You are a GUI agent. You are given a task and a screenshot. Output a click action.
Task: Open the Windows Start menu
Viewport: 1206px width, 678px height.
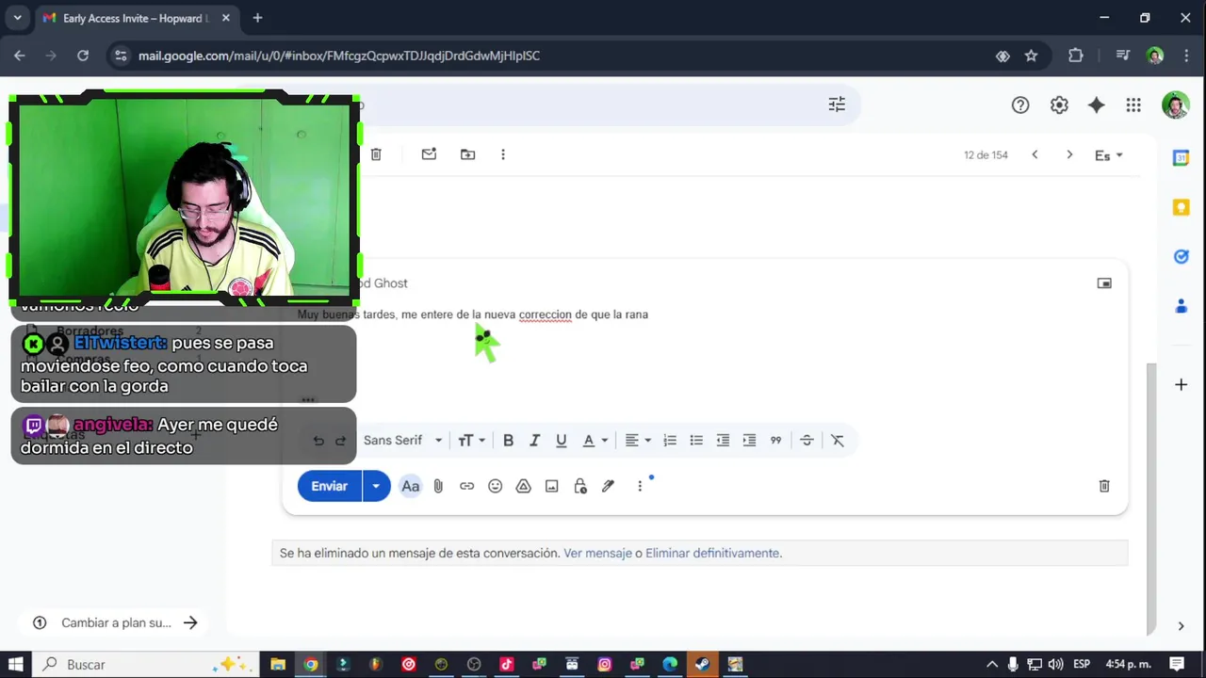pyautogui.click(x=18, y=664)
